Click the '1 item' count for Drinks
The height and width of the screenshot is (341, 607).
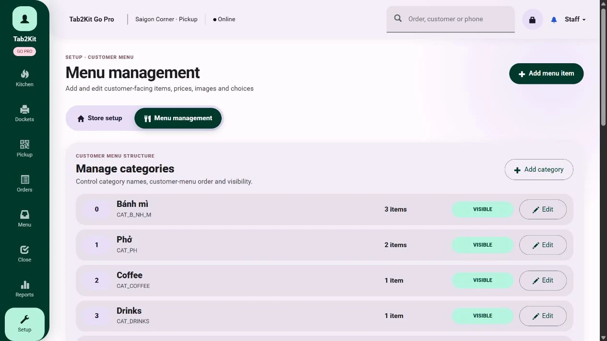394,316
